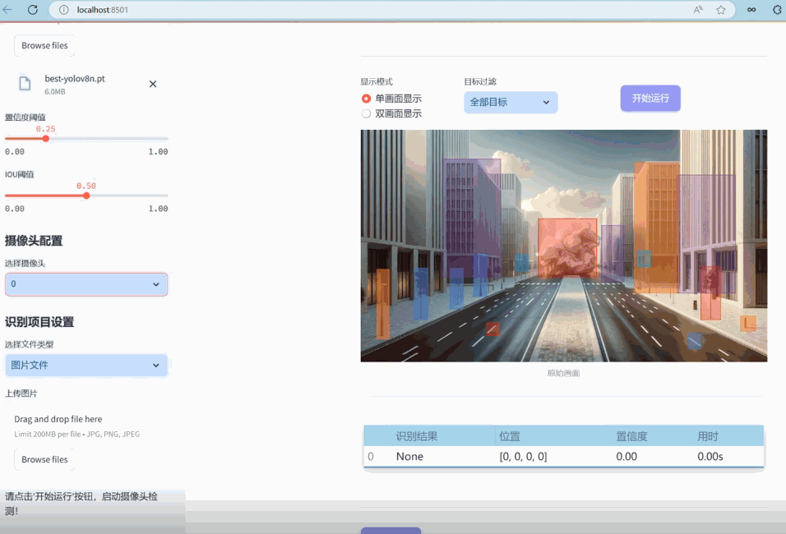Toggle the read aloud icon
Viewport: 786px width, 534px height.
tap(698, 10)
